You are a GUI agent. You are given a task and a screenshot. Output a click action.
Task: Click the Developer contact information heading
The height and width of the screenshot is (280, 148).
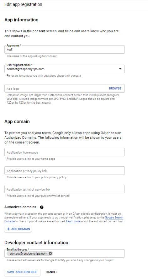36,243
